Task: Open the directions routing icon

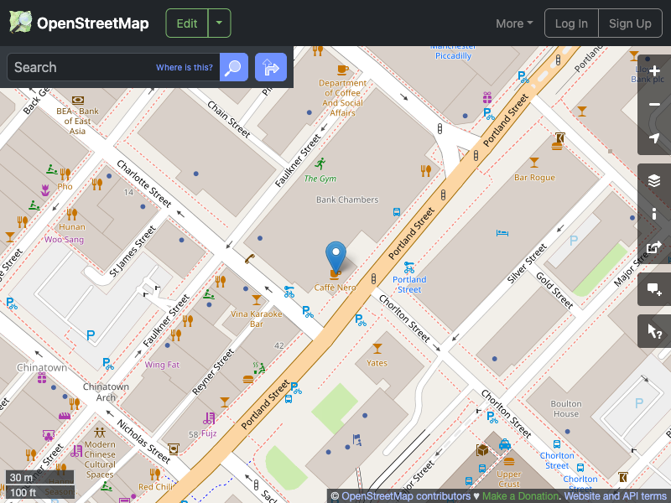Action: [270, 67]
